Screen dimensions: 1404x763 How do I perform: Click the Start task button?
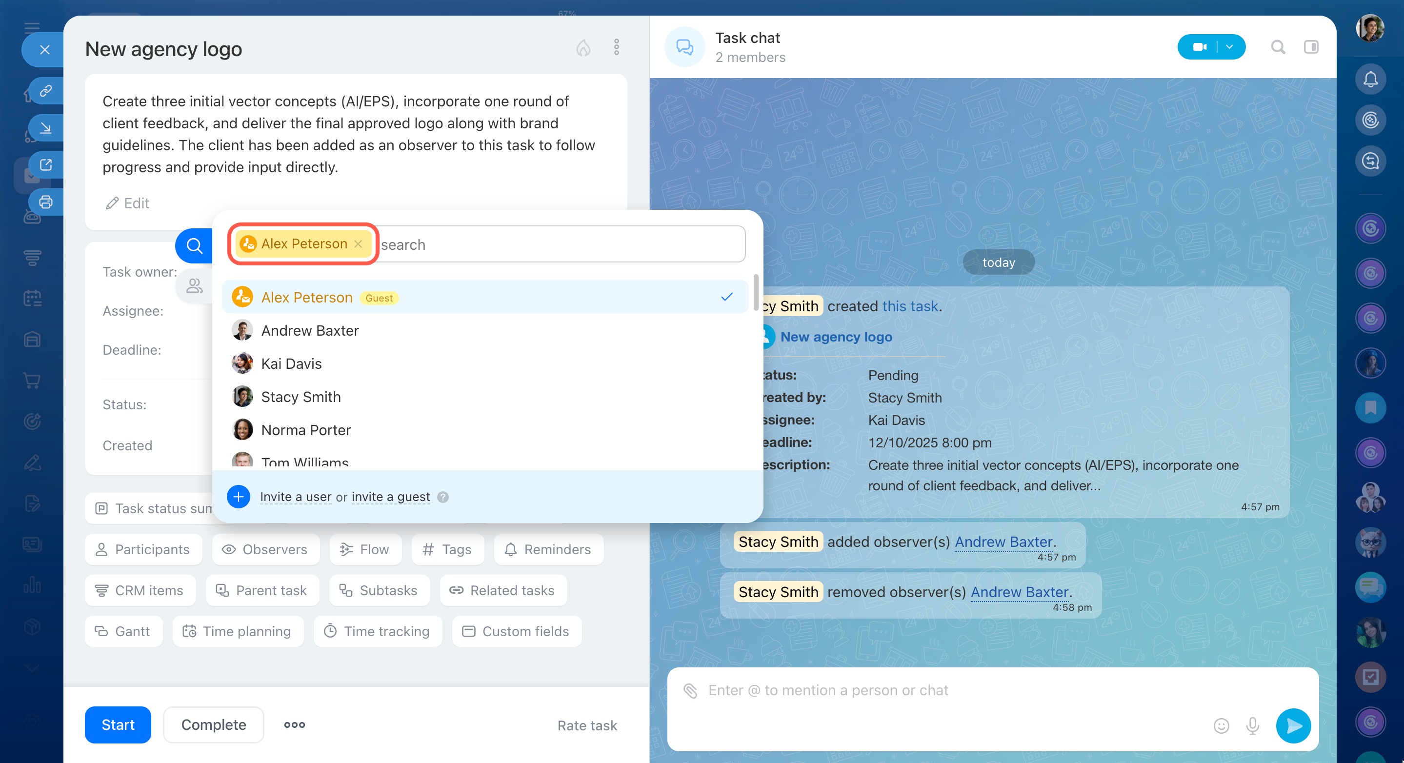click(118, 725)
